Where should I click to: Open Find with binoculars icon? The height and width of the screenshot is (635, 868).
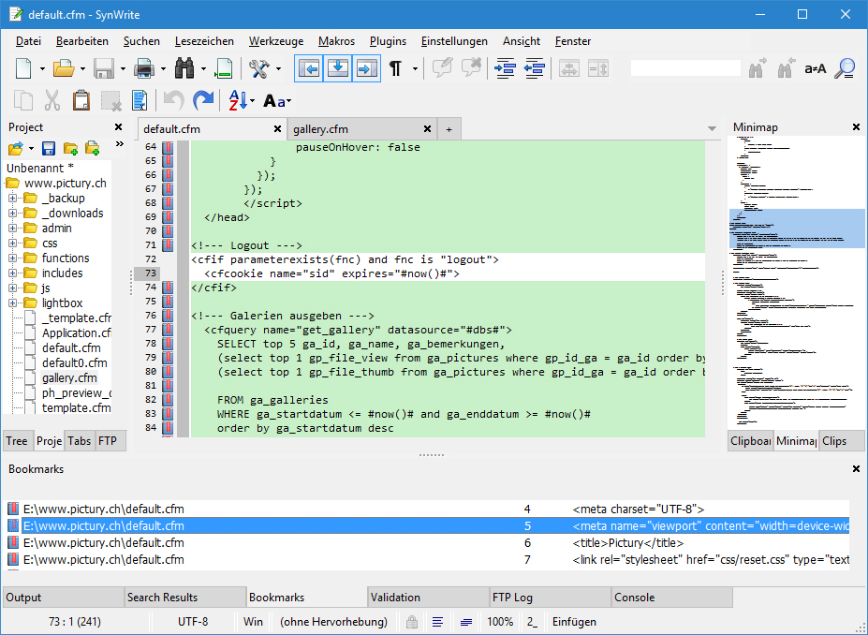click(x=184, y=68)
